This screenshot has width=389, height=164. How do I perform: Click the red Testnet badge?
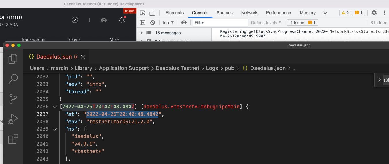(x=130, y=11)
